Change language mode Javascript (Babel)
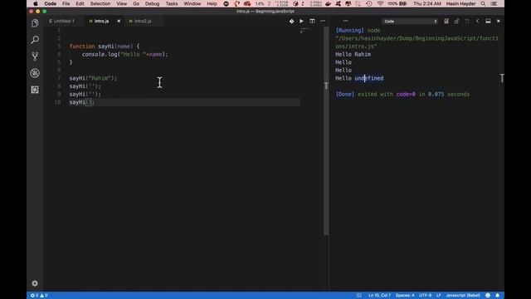531x299 pixels. 463,296
